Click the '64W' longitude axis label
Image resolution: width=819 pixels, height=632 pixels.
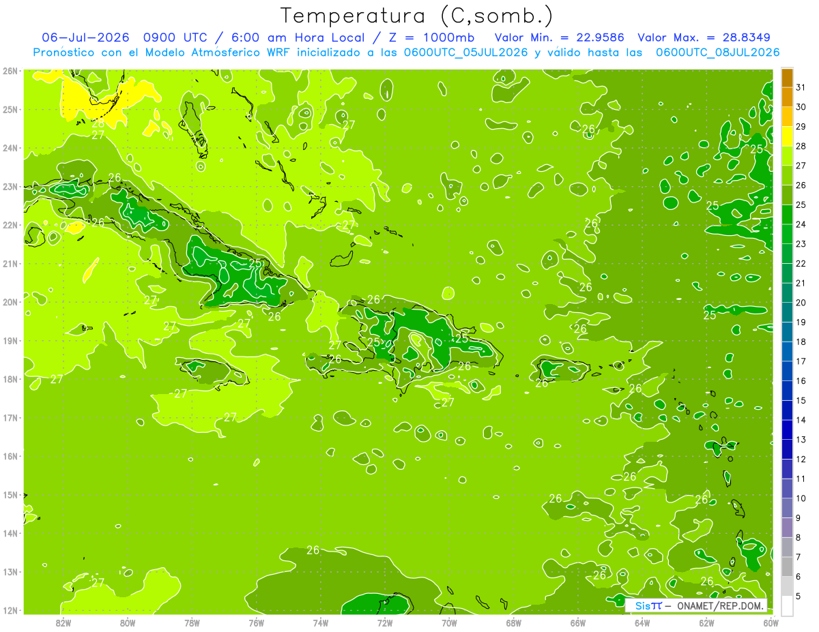(642, 622)
